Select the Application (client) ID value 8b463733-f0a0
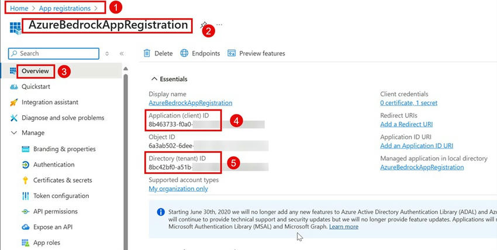The width and height of the screenshot is (497, 250). pyautogui.click(x=170, y=124)
